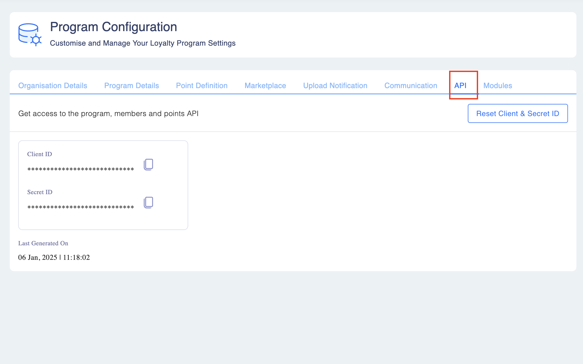The width and height of the screenshot is (583, 364).
Task: Switch to the Modules tab
Action: (498, 85)
